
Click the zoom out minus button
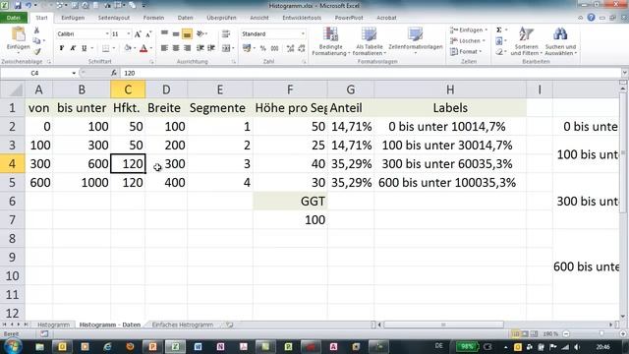pyautogui.click(x=566, y=333)
